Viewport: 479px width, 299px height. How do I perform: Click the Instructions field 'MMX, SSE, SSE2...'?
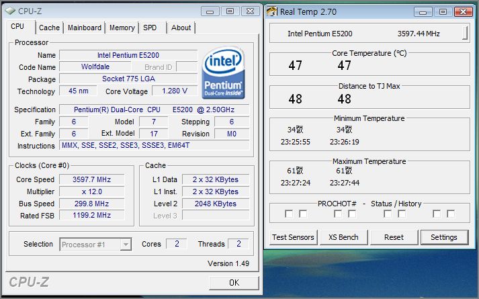coord(155,145)
